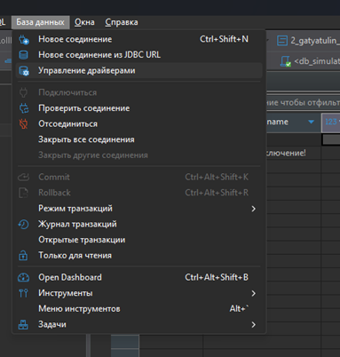Click the Задачи tasks icon
Screen dimensions: 340x357
pyautogui.click(x=23, y=324)
